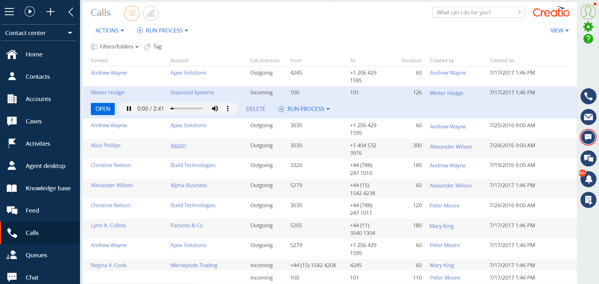
Task: Open Mary King link in Lynn Collins row
Action: point(442,226)
